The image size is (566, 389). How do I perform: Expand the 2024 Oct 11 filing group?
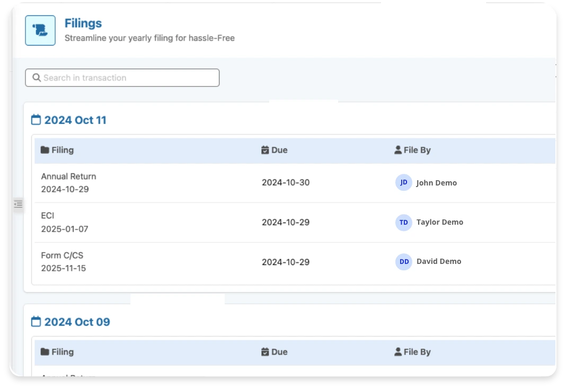[x=75, y=120]
